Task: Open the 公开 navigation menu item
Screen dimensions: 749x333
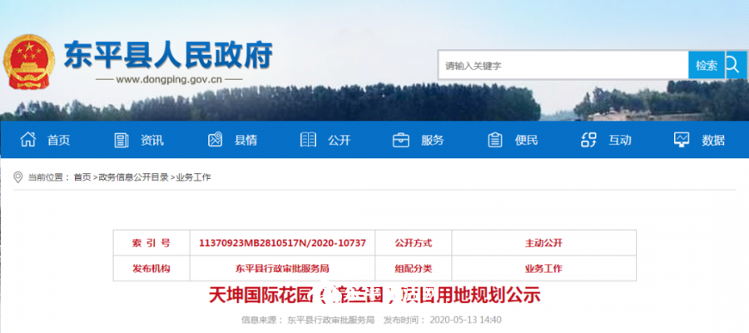Action: coord(340,140)
